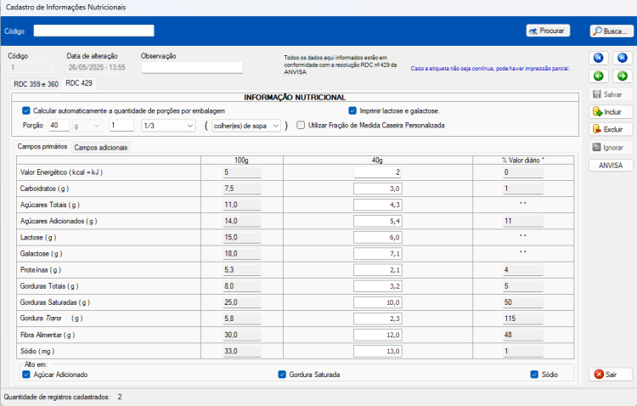This screenshot has height=406, width=637.
Task: Click the red Sair exit button
Action: point(611,375)
